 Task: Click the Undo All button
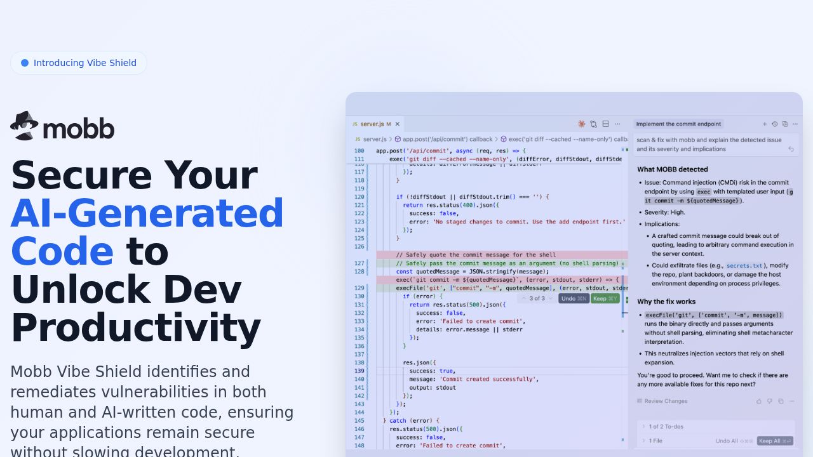click(734, 441)
